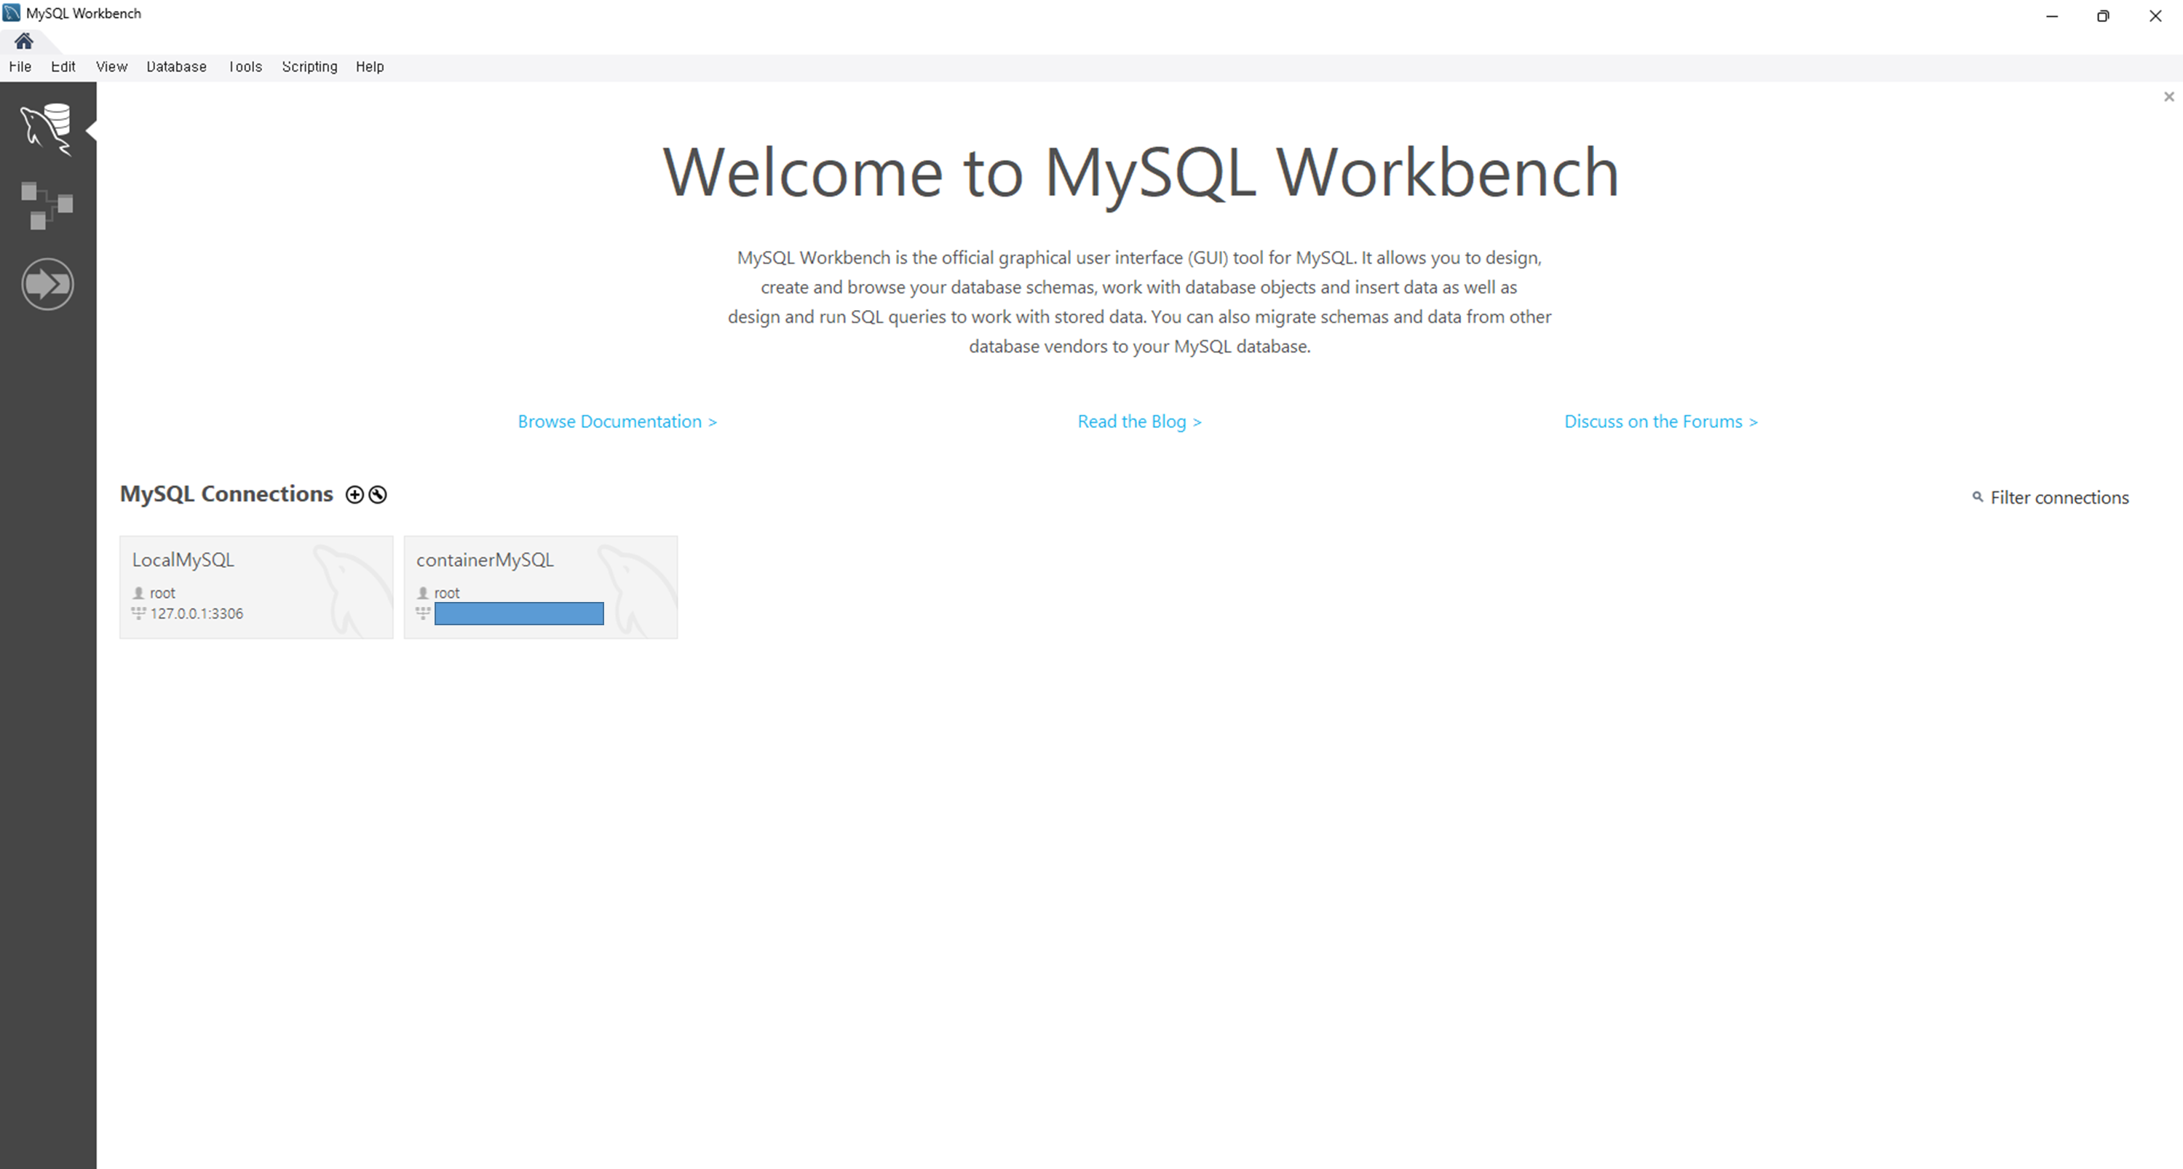Add a new MySQL connection

[x=354, y=495]
